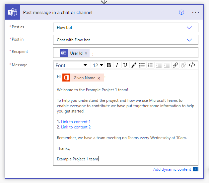Click the 'Thanks,' line in message
Viewport: 209px width, 183px height.
point(63,148)
